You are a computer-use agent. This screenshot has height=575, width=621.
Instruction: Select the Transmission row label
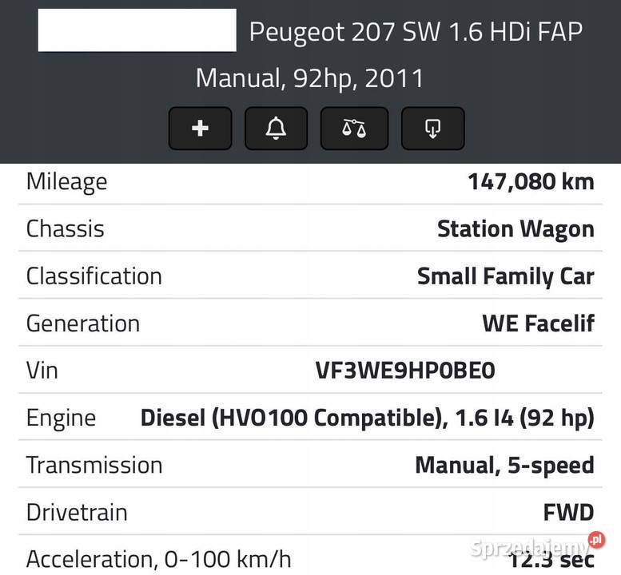click(94, 465)
